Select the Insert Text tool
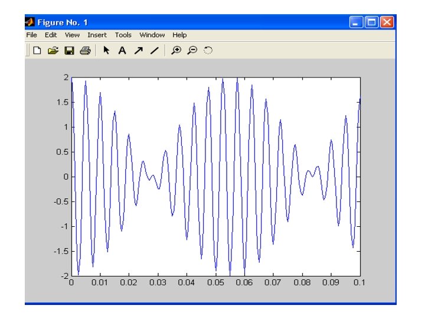 (x=122, y=50)
